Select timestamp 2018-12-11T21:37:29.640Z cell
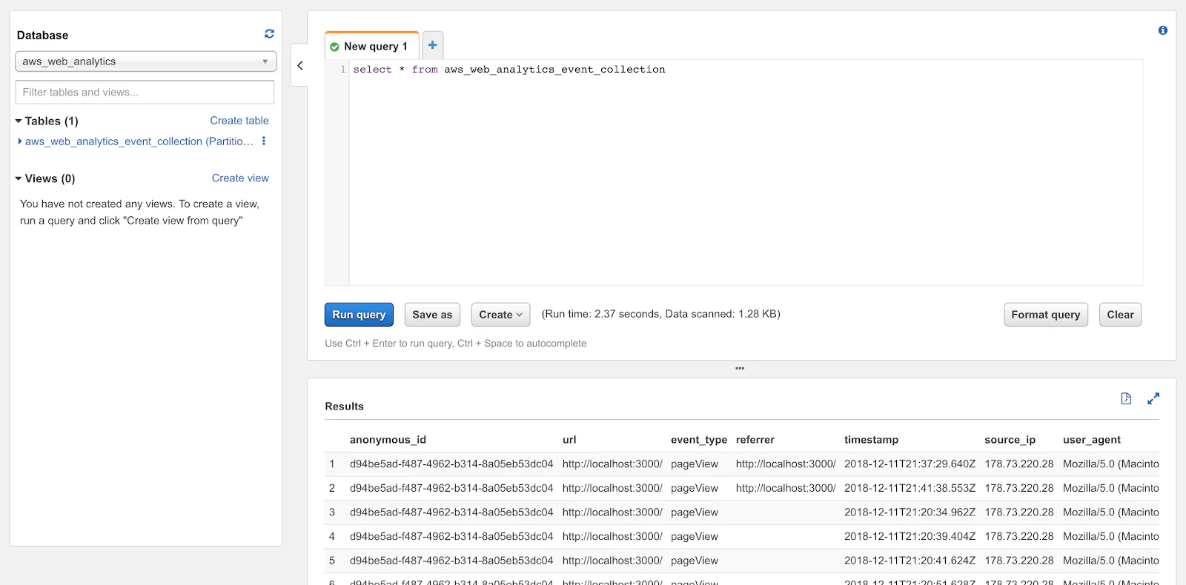The height and width of the screenshot is (585, 1186). pyautogui.click(x=910, y=464)
